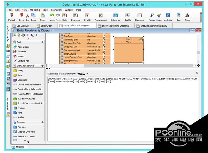
Task: Switch to Use Case List tab
Action: point(23,26)
